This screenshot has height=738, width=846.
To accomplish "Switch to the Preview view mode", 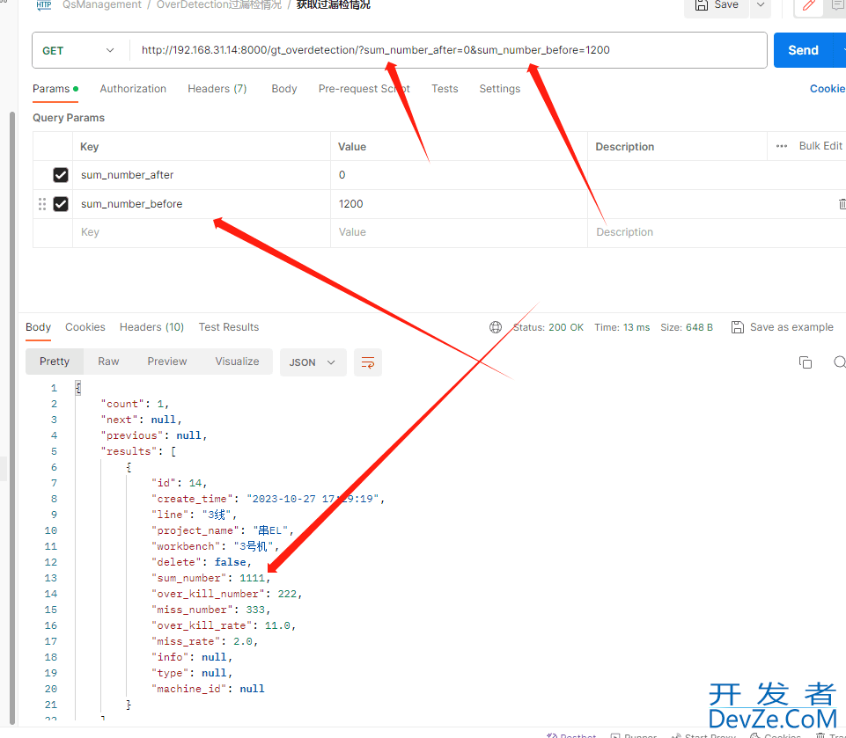I will click(166, 362).
